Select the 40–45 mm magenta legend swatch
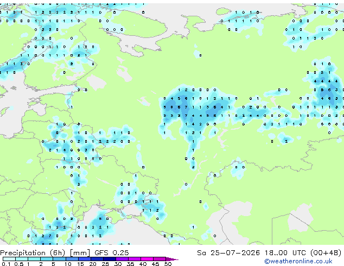 147,259
